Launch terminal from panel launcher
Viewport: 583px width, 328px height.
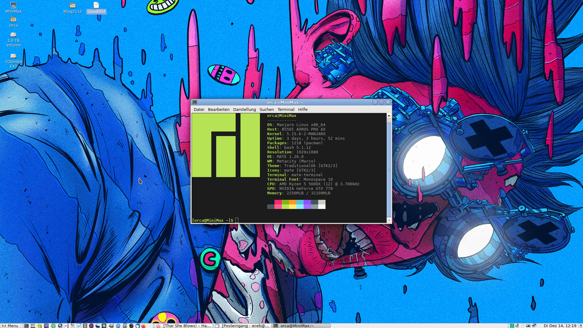pyautogui.click(x=26, y=326)
